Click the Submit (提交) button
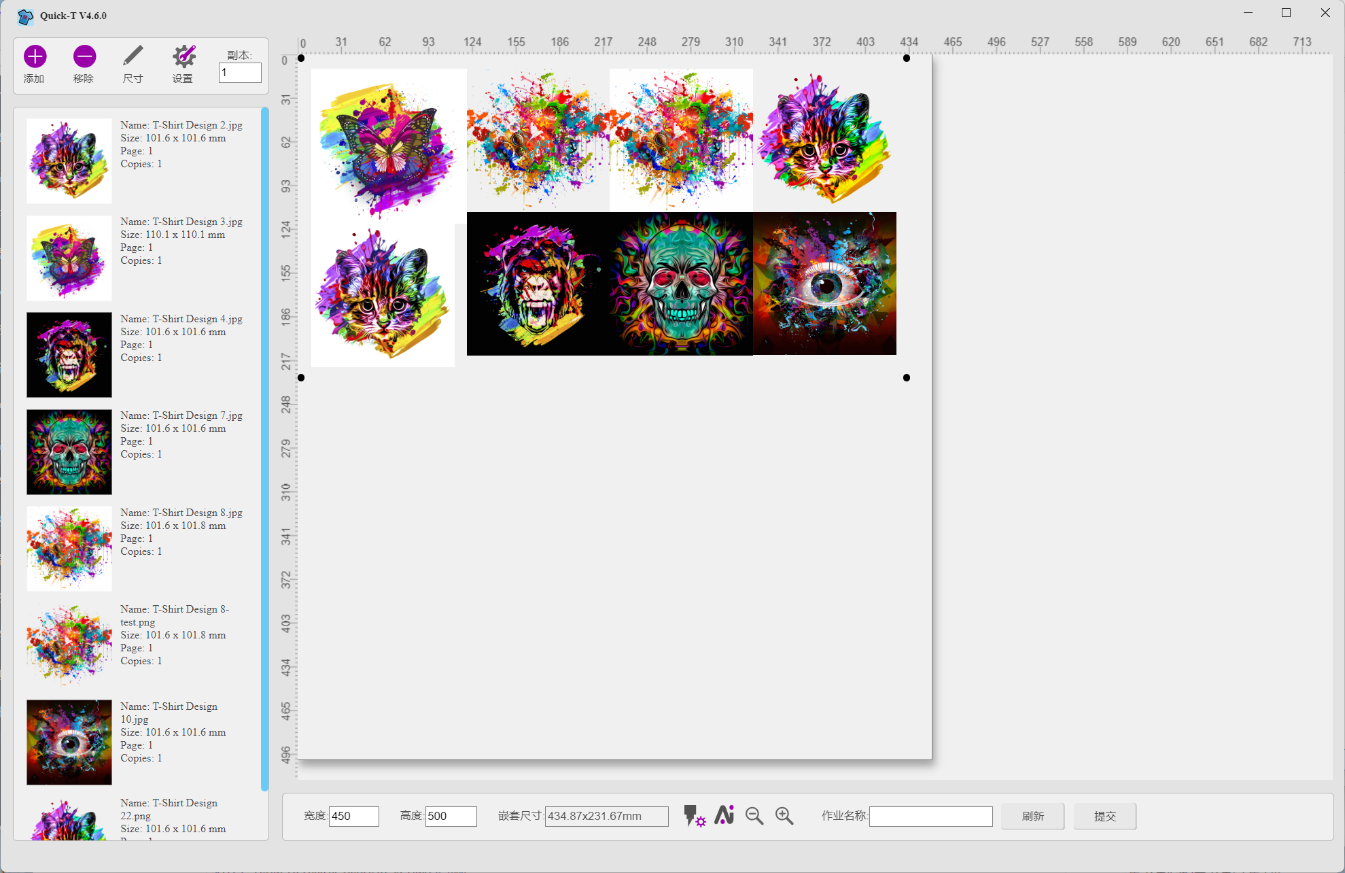This screenshot has height=873, width=1345. 1104,816
